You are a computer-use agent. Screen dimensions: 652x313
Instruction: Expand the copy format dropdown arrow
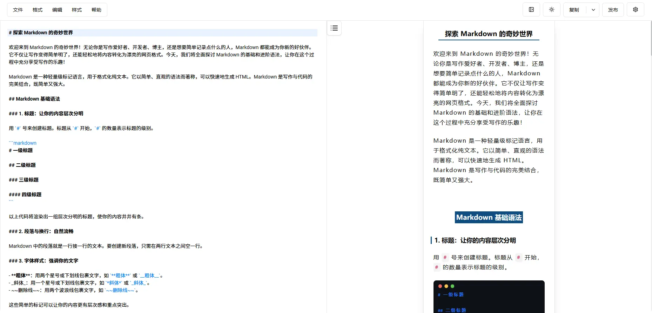click(593, 10)
